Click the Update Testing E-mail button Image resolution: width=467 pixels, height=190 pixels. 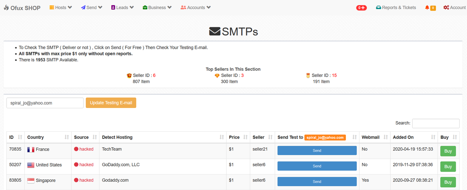point(111,103)
